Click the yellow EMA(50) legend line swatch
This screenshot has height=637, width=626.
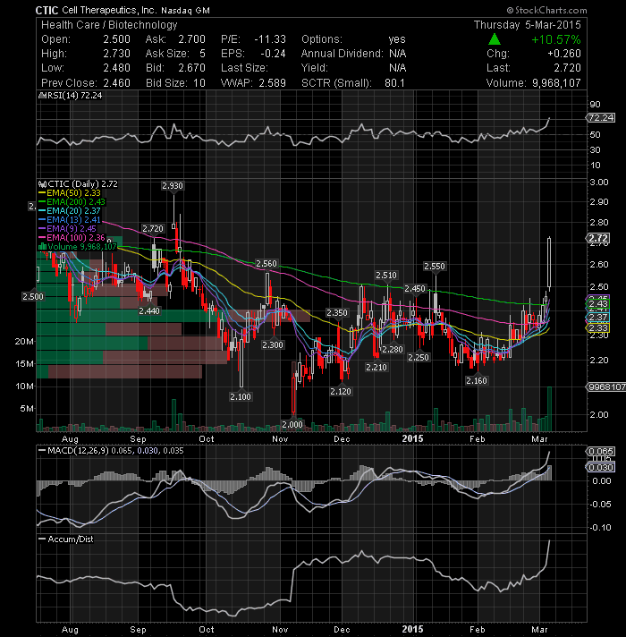tap(42, 193)
